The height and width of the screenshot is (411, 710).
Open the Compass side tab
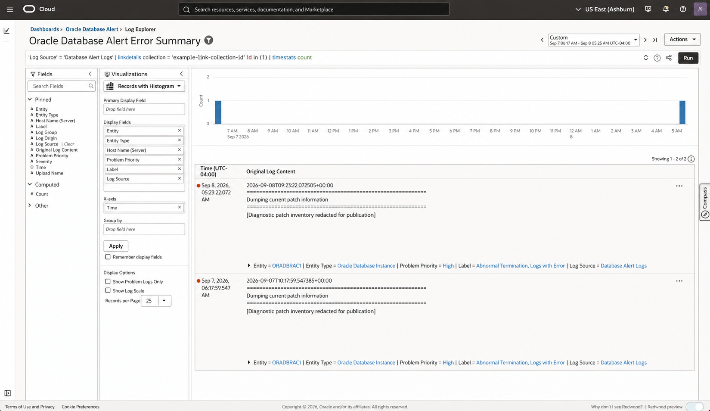coord(705,202)
